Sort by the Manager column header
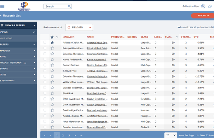214x138 pixels. [x=69, y=37]
